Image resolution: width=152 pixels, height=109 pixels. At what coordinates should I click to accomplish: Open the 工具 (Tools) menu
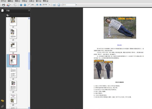(x=31, y=1)
